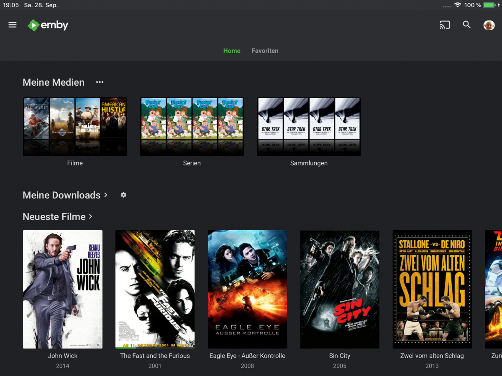
Task: Click the year 2014 under John Wick
Action: point(63,366)
